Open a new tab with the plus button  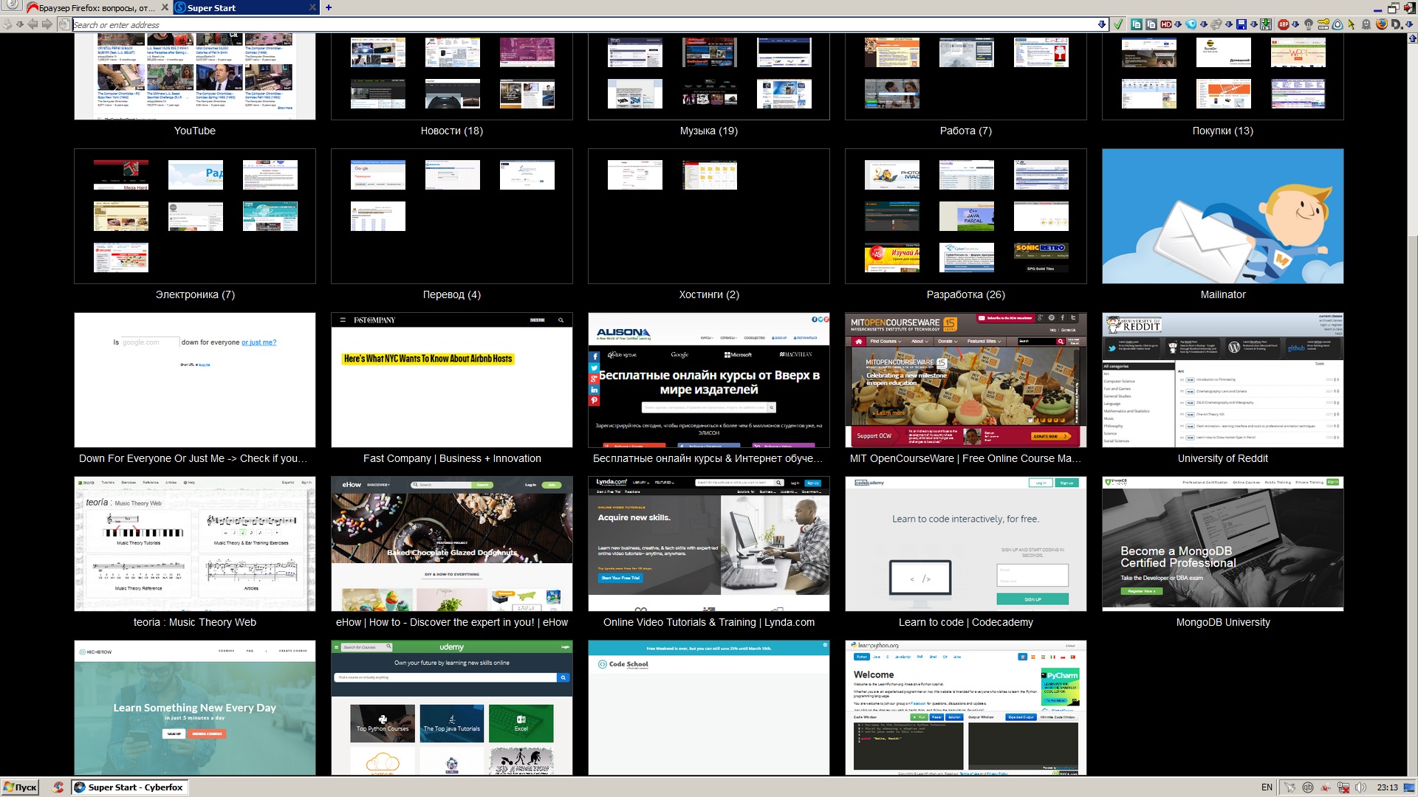tap(329, 8)
